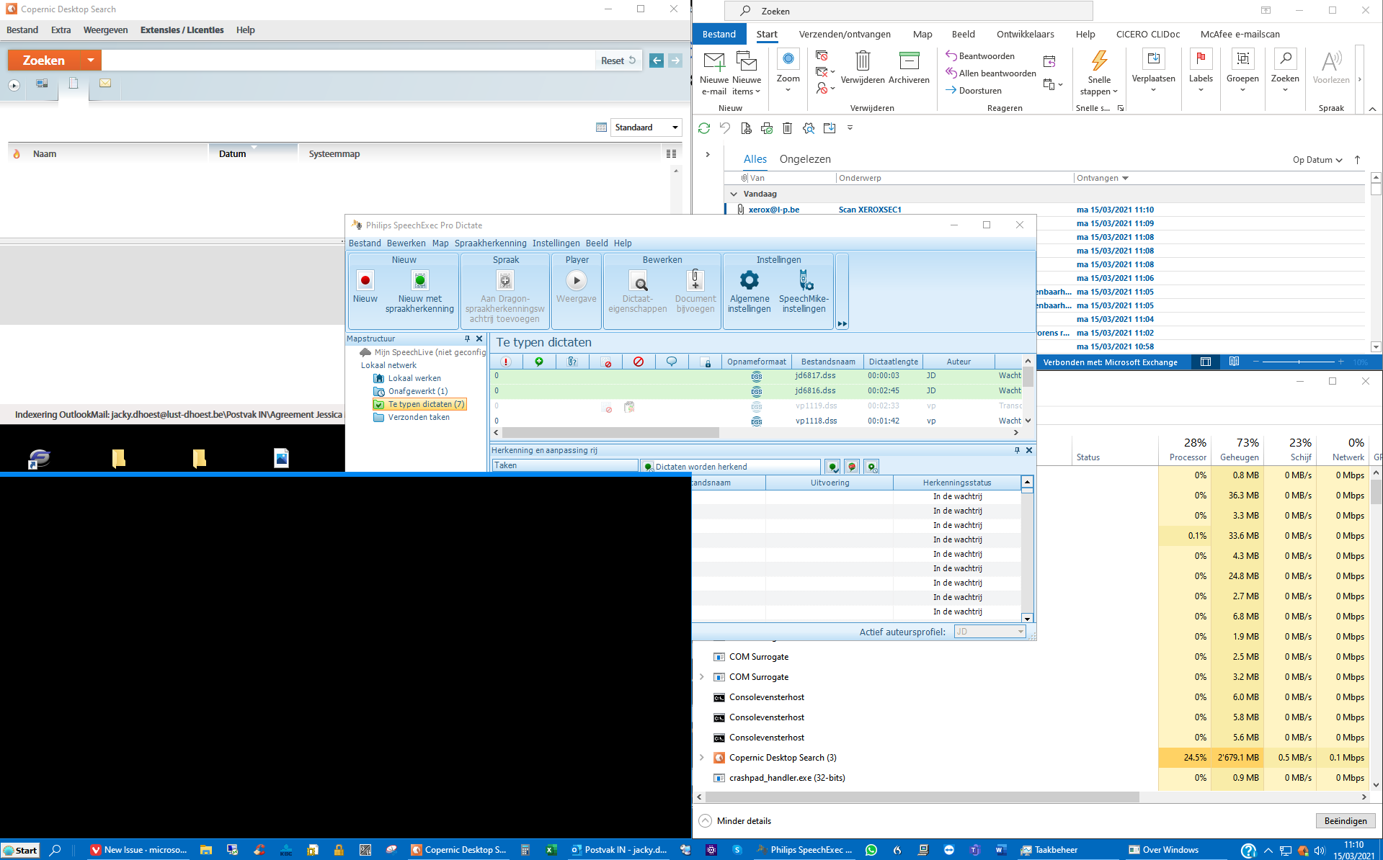Viewport: 1383px width, 860px height.
Task: Click the speech bubble comment column icon
Action: point(672,362)
